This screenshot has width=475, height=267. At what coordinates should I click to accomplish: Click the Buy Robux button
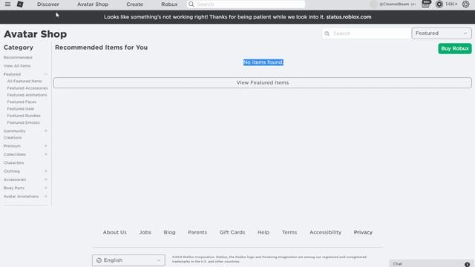click(455, 48)
